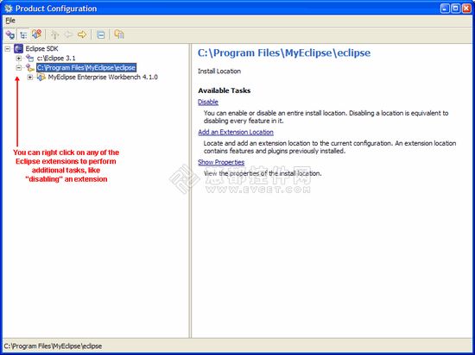Select the c:\Eclipse 3.1 tree item

(56, 59)
